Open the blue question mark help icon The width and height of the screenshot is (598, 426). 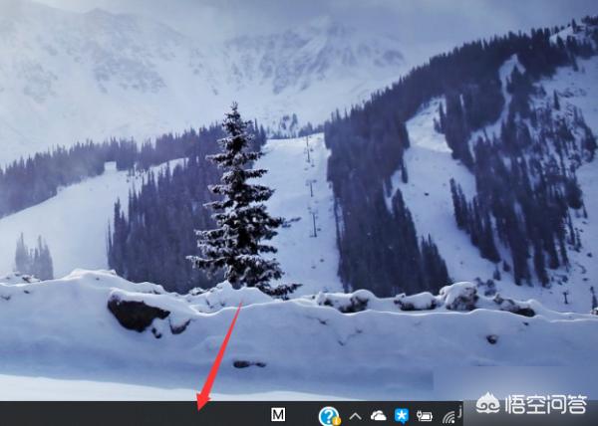pyautogui.click(x=329, y=415)
